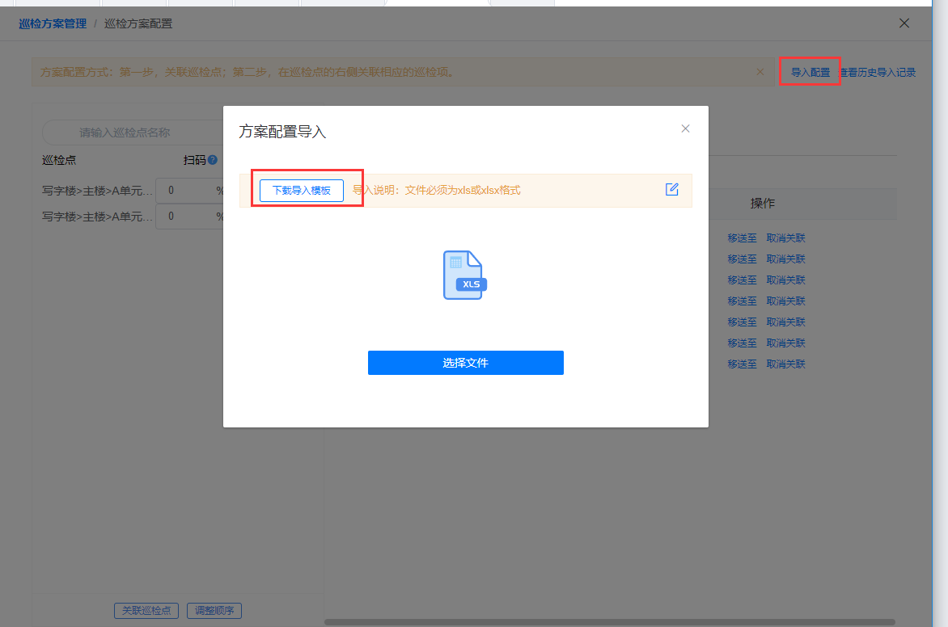Click the 扫码 help question mark icon
The image size is (948, 627).
point(213,160)
